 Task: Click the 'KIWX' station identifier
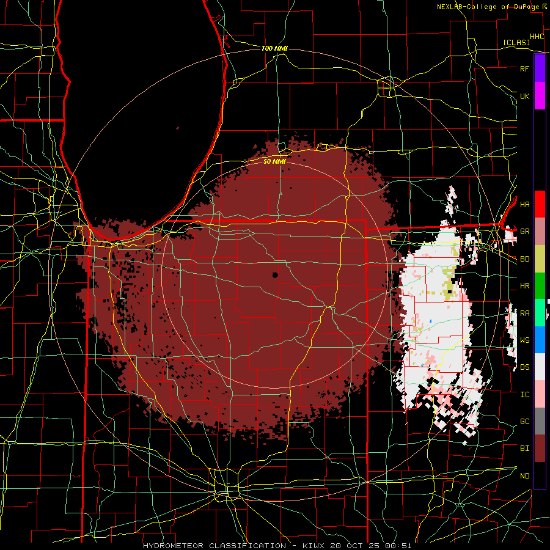313,546
